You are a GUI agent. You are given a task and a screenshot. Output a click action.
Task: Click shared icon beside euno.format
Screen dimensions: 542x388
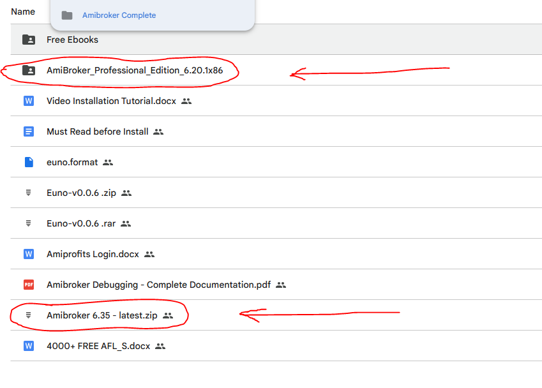click(108, 162)
